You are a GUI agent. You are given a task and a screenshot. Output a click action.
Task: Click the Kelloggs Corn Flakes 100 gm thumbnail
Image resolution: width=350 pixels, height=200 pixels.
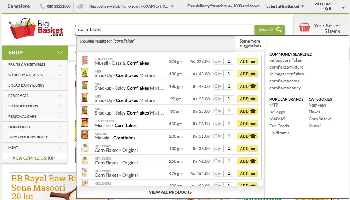point(85,148)
